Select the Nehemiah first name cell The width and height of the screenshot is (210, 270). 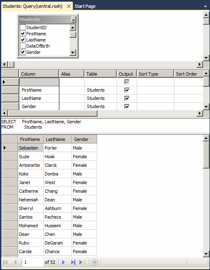pos(31,200)
